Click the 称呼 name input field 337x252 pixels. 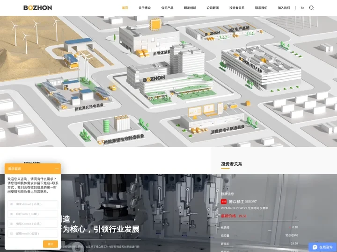click(x=33, y=214)
